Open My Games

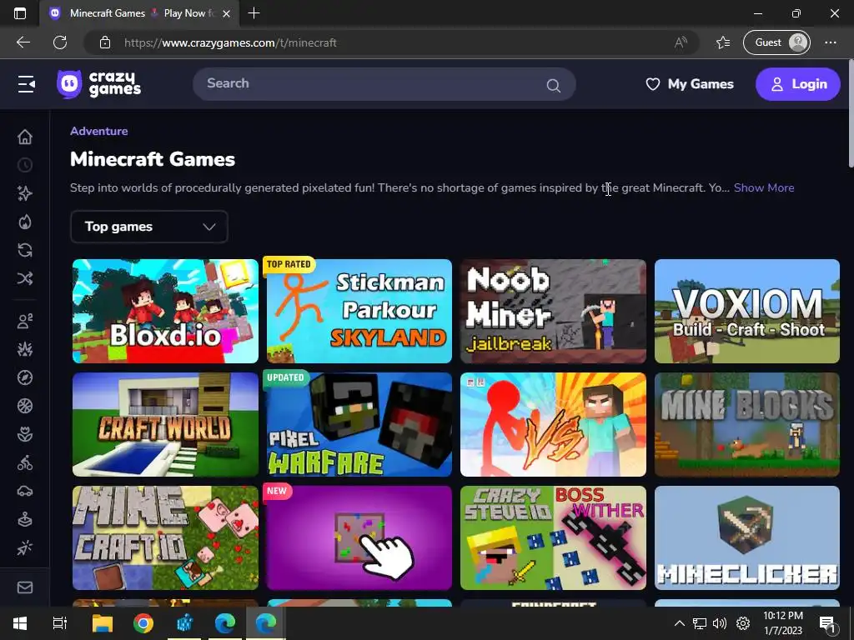coord(690,84)
